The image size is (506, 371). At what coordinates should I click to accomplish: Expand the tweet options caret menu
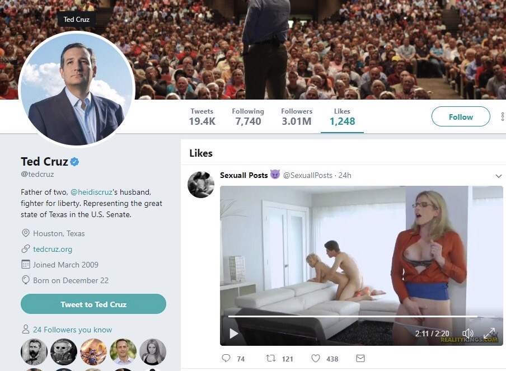pos(499,176)
